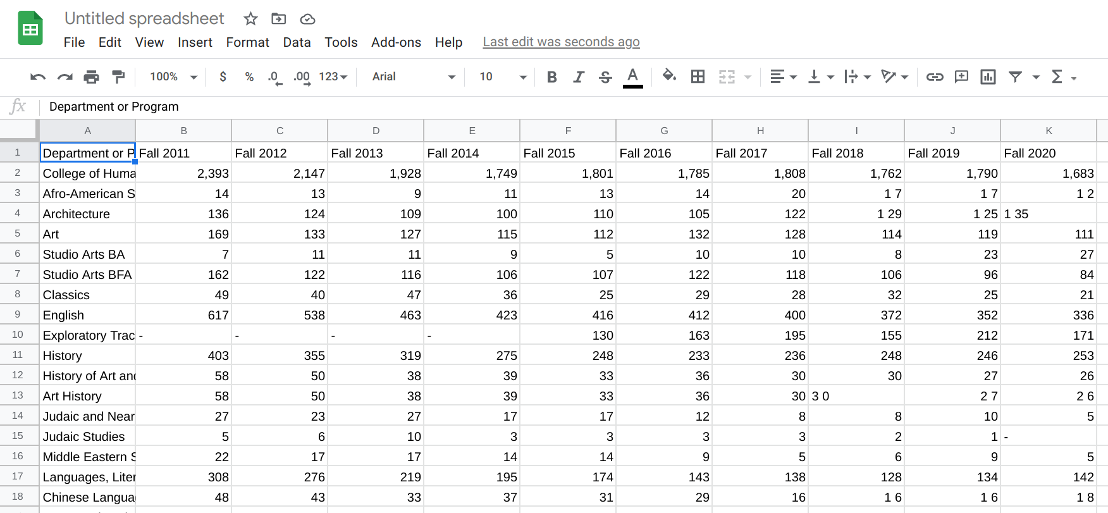Click the Undo arrow icon
The width and height of the screenshot is (1108, 513).
coord(38,77)
